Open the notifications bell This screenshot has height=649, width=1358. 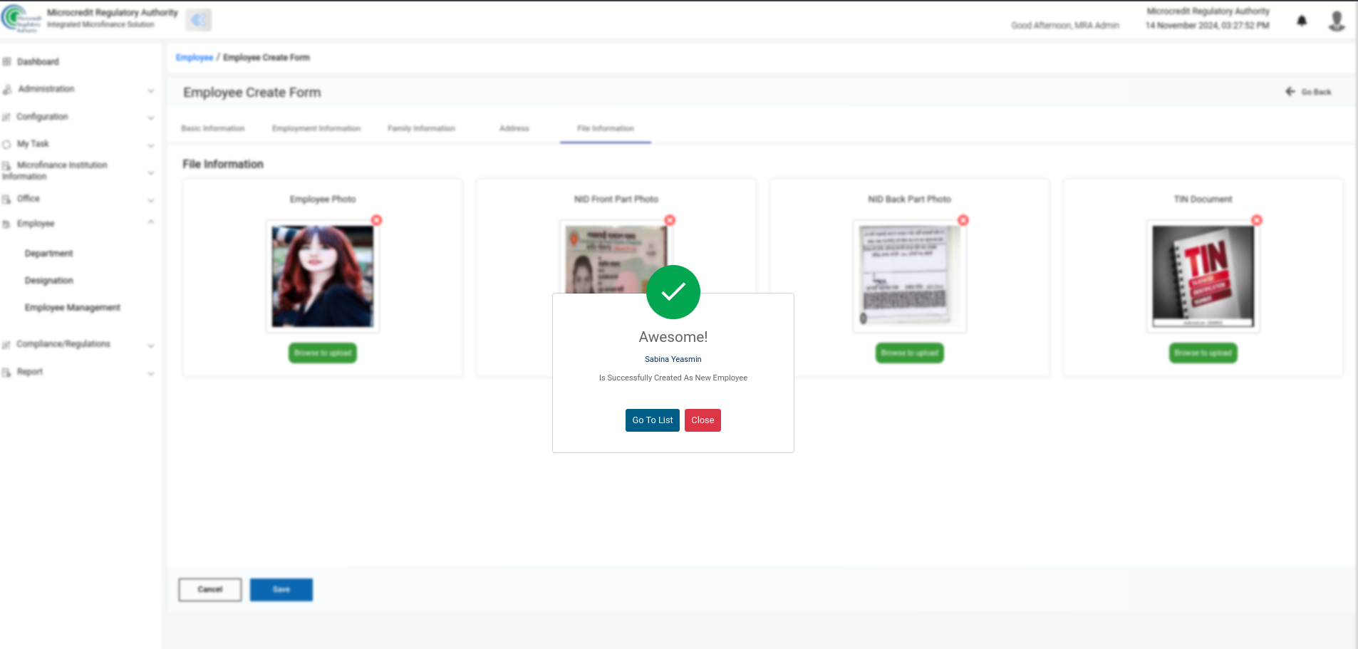tap(1302, 21)
